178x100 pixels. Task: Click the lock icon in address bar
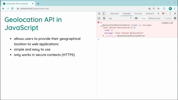pos(18,9)
